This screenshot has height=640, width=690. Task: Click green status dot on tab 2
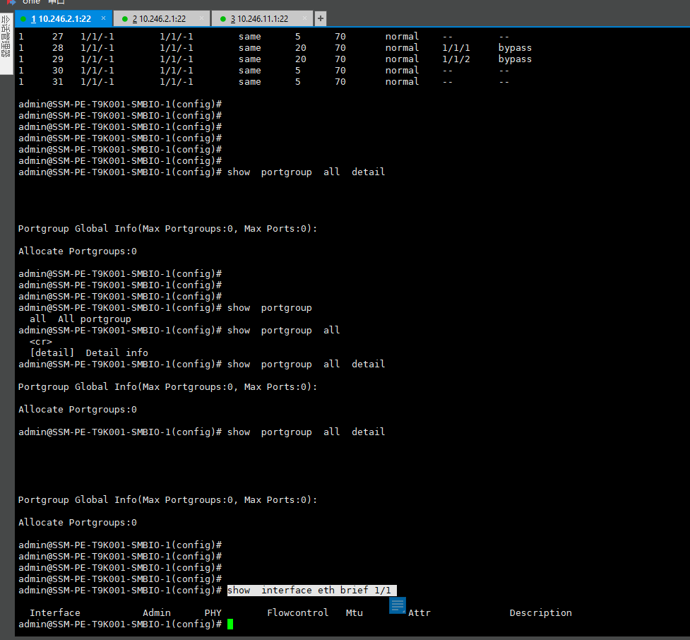point(124,19)
